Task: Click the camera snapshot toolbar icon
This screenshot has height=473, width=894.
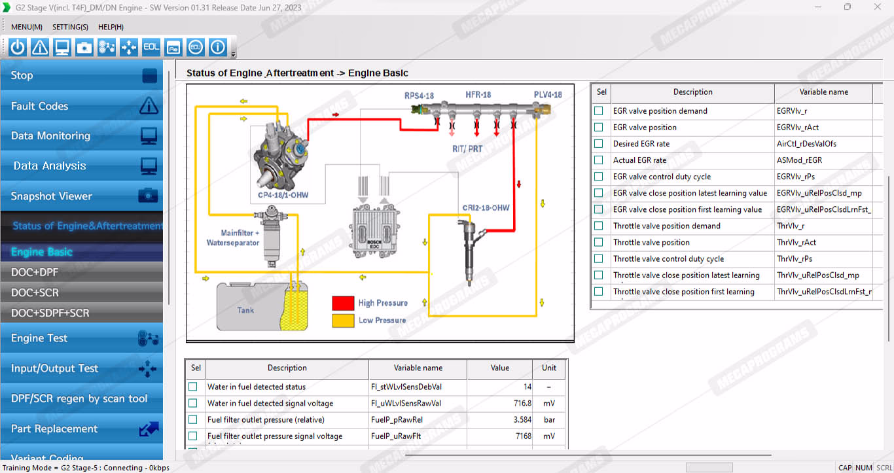Action: pos(84,47)
